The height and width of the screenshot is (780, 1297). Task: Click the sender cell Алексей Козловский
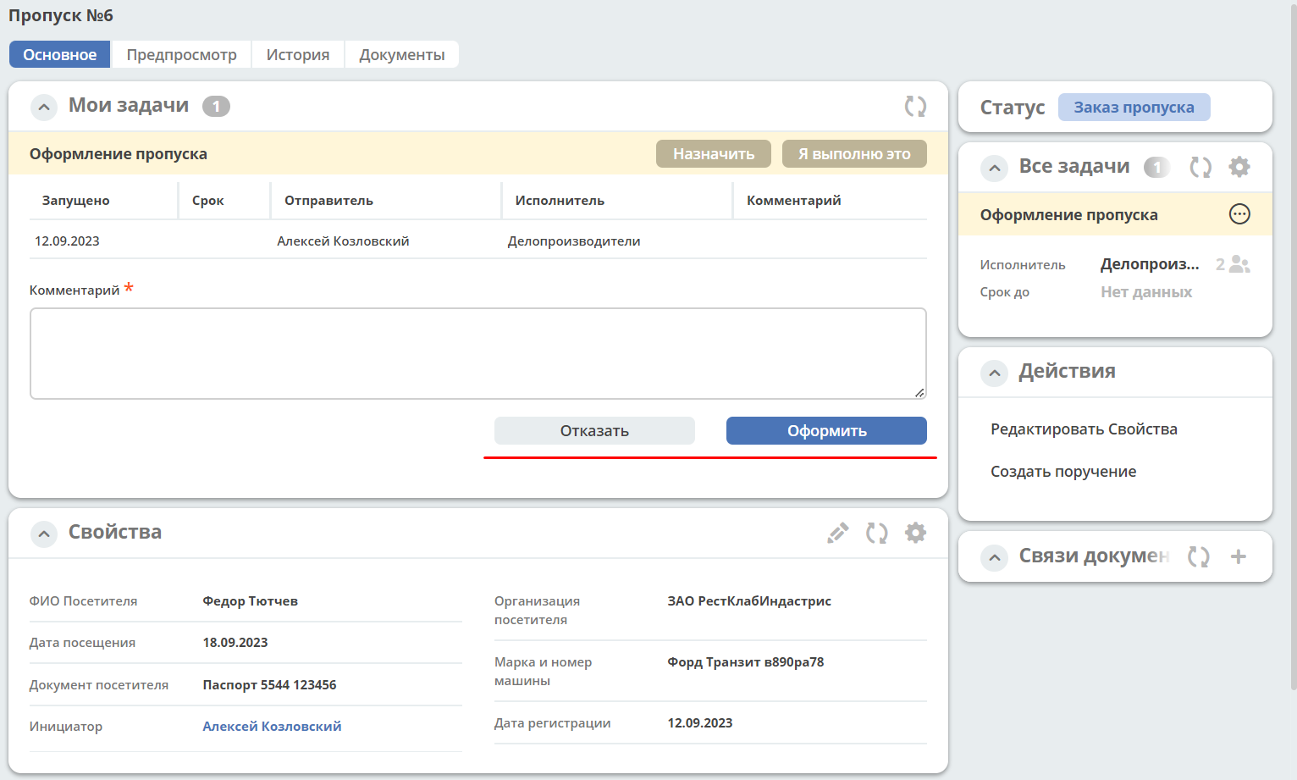coord(343,241)
